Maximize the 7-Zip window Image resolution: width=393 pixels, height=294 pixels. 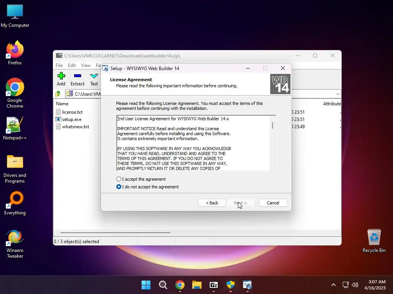315,56
